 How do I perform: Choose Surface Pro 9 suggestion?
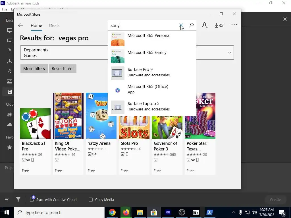152,73
